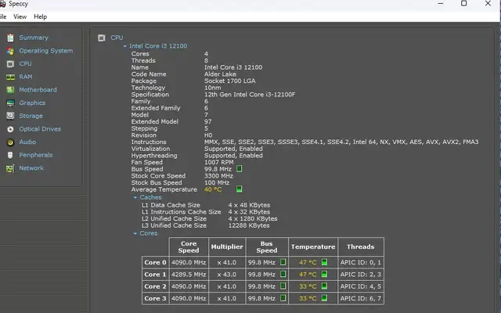Viewport: 501px width, 313px height.
Task: Click the CPU section header icon
Action: click(x=102, y=38)
